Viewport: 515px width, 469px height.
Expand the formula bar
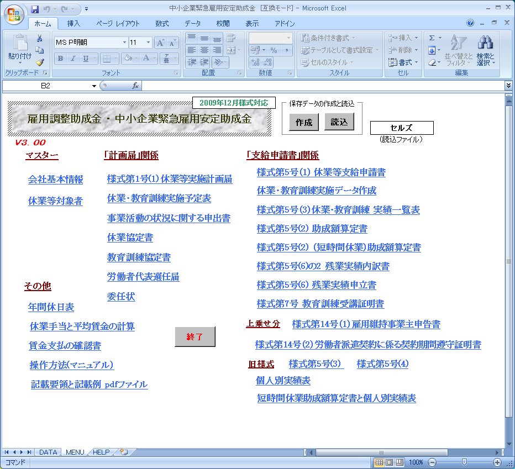[x=508, y=86]
